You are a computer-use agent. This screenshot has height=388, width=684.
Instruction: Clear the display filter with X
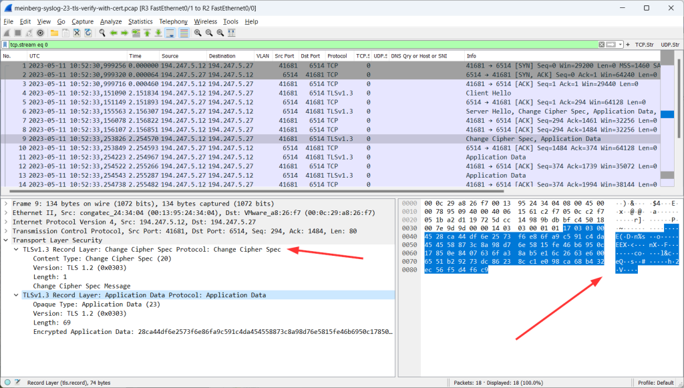[602, 45]
